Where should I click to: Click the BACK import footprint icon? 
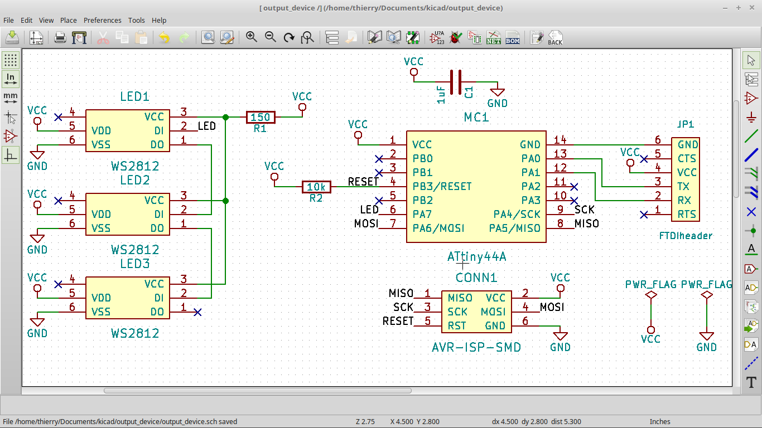point(556,37)
